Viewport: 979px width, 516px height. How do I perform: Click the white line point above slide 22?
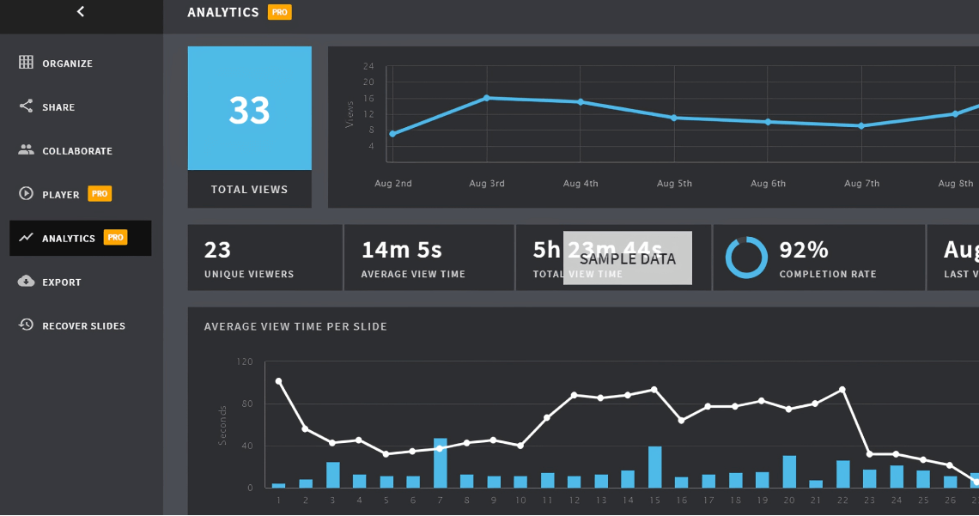point(842,390)
